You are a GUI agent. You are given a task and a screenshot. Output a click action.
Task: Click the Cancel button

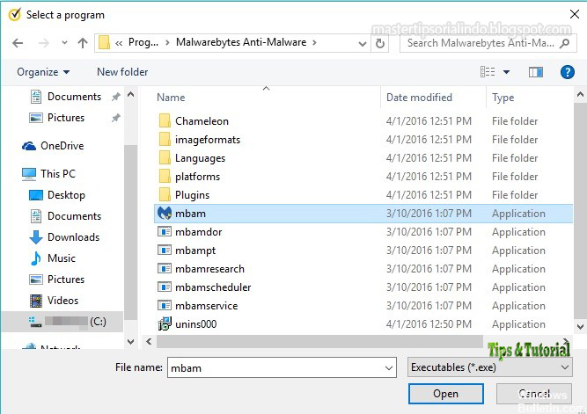click(534, 394)
